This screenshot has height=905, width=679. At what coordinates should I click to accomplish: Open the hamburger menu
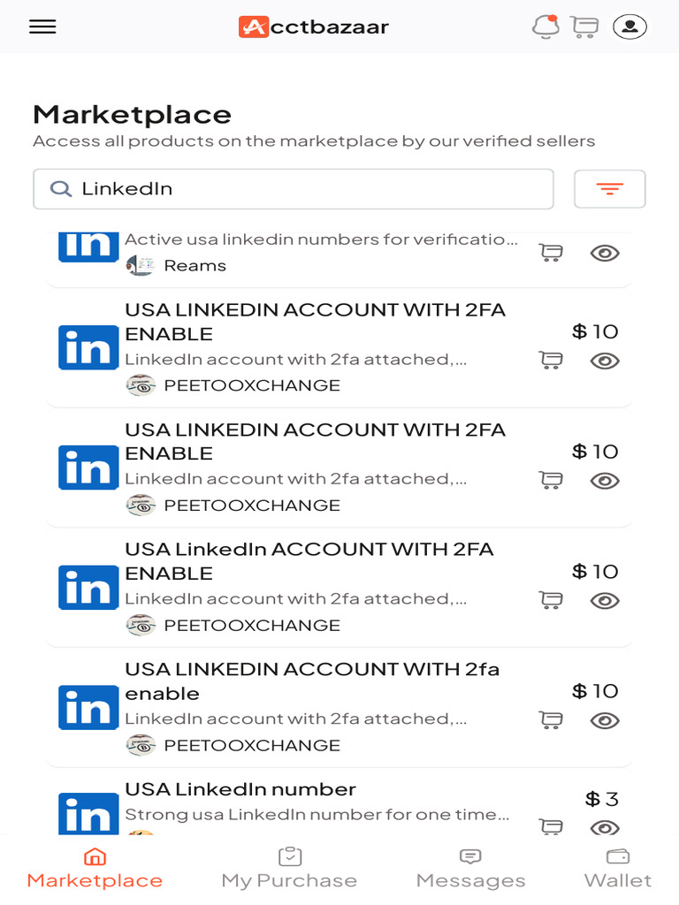pyautogui.click(x=42, y=27)
